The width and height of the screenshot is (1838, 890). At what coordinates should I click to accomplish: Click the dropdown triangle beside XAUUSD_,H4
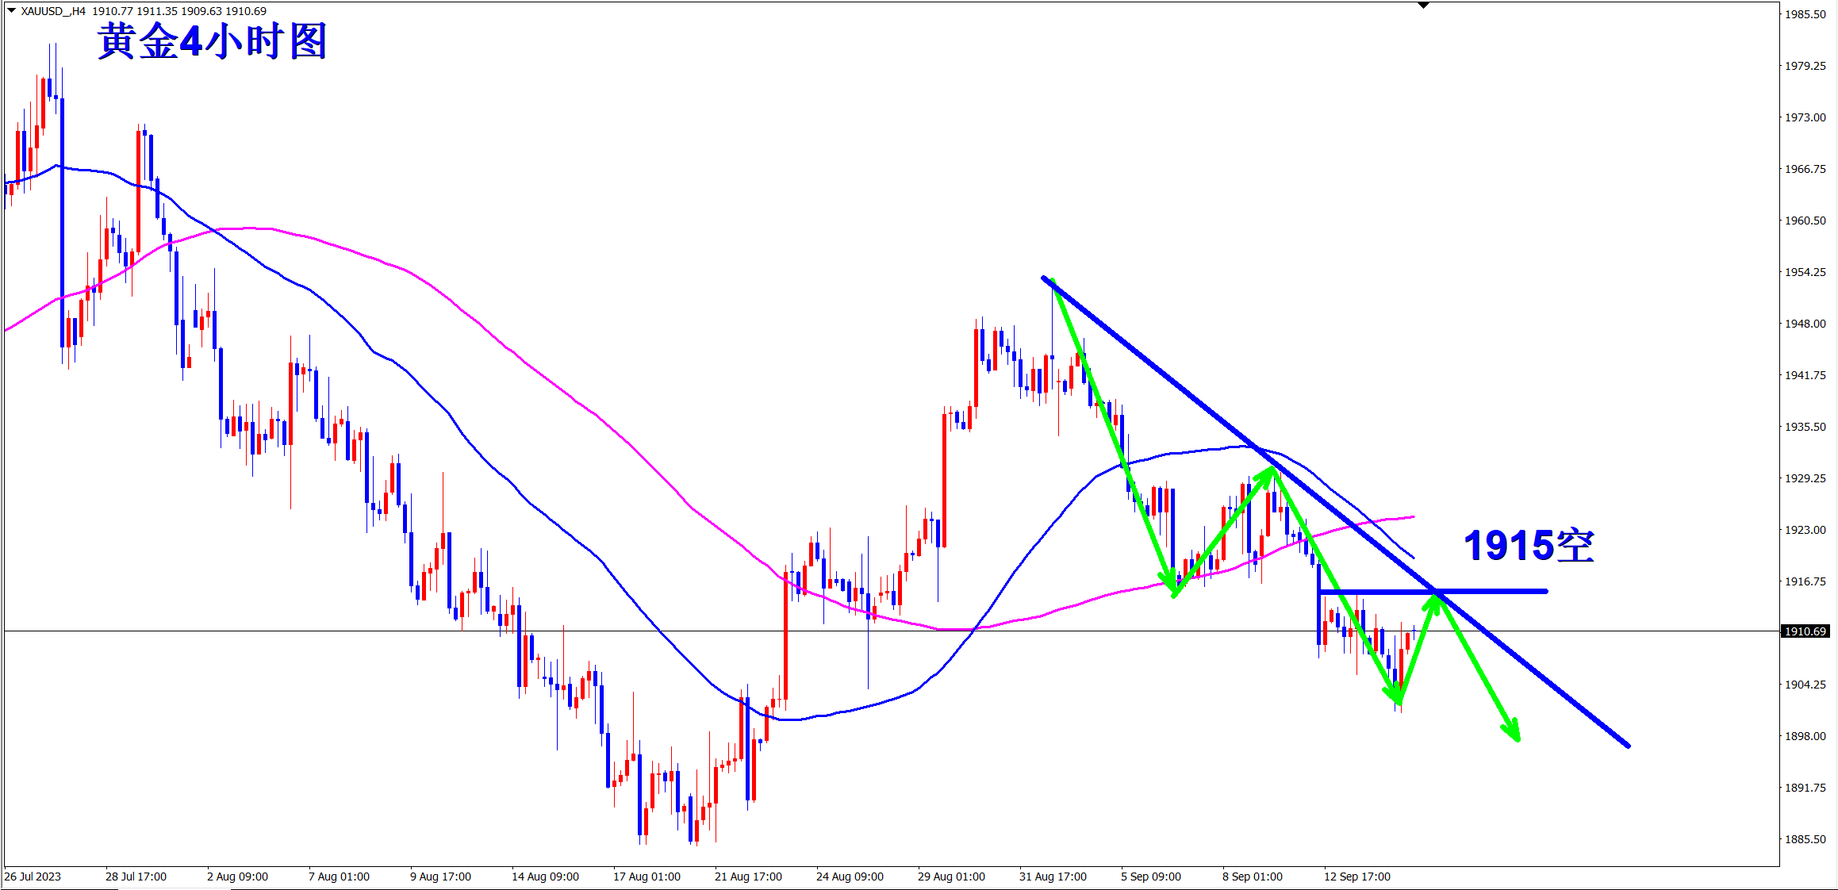(x=11, y=10)
